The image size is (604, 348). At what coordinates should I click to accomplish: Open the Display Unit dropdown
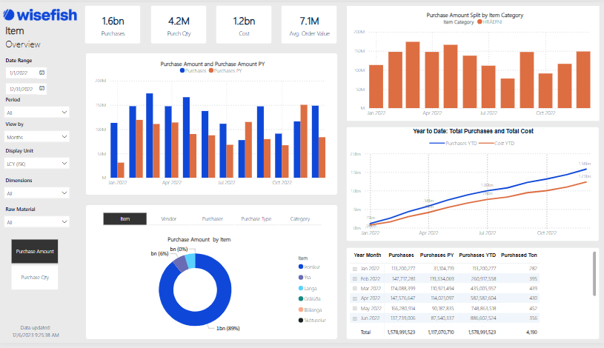point(36,163)
